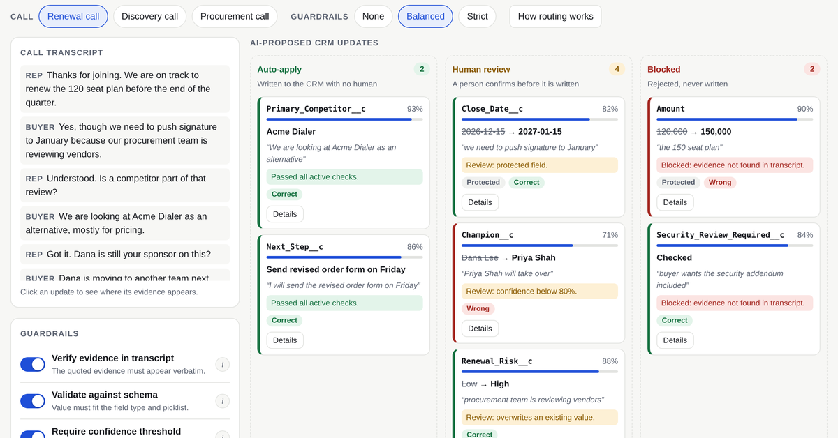Screen dimensions: 838x438
Task: Click the Next_Step__c confidence bar
Action: 344,257
